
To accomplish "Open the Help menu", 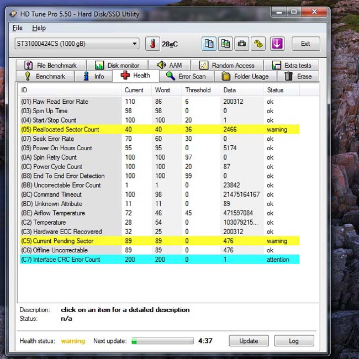I will tap(39, 28).
